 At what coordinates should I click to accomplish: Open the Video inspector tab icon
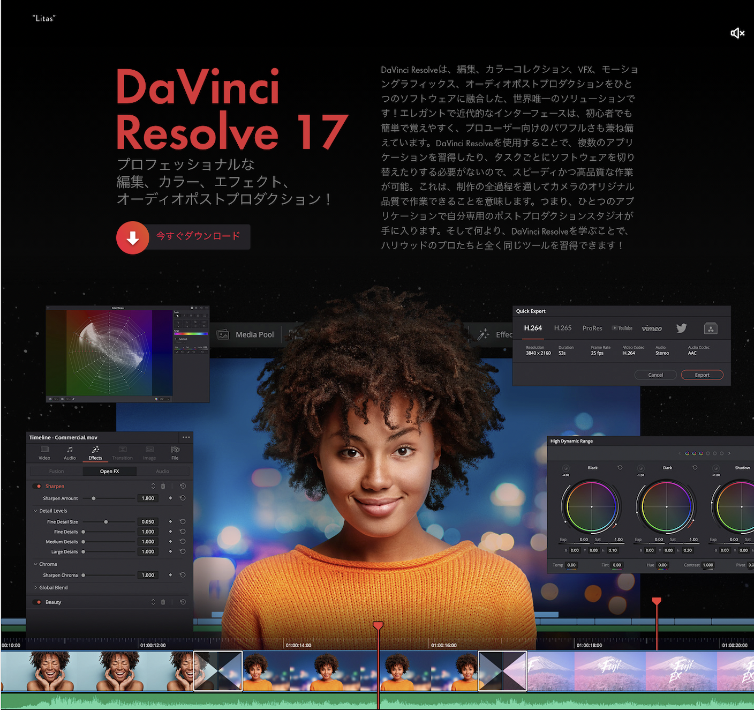tap(44, 450)
